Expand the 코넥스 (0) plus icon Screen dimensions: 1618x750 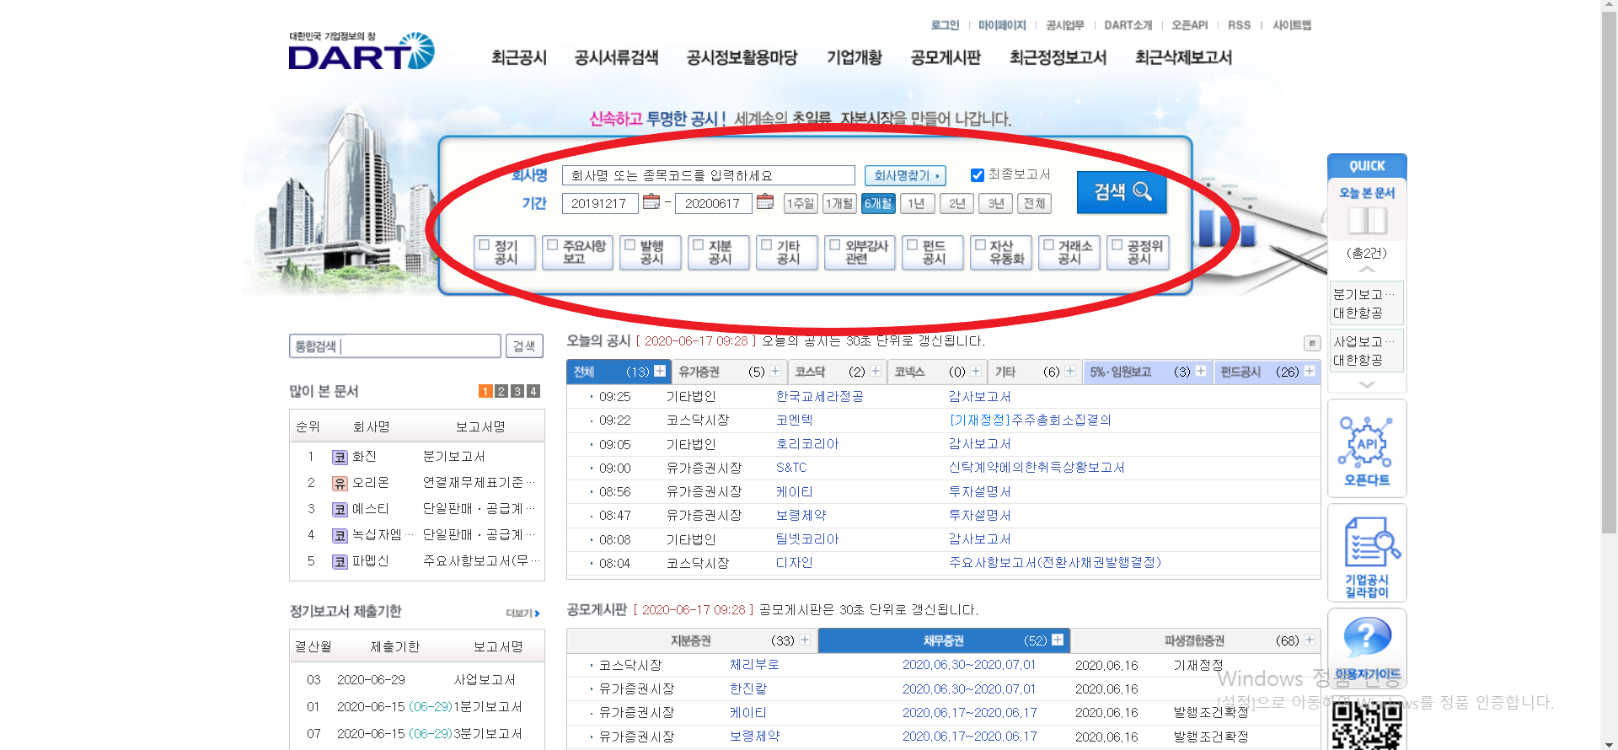click(976, 371)
